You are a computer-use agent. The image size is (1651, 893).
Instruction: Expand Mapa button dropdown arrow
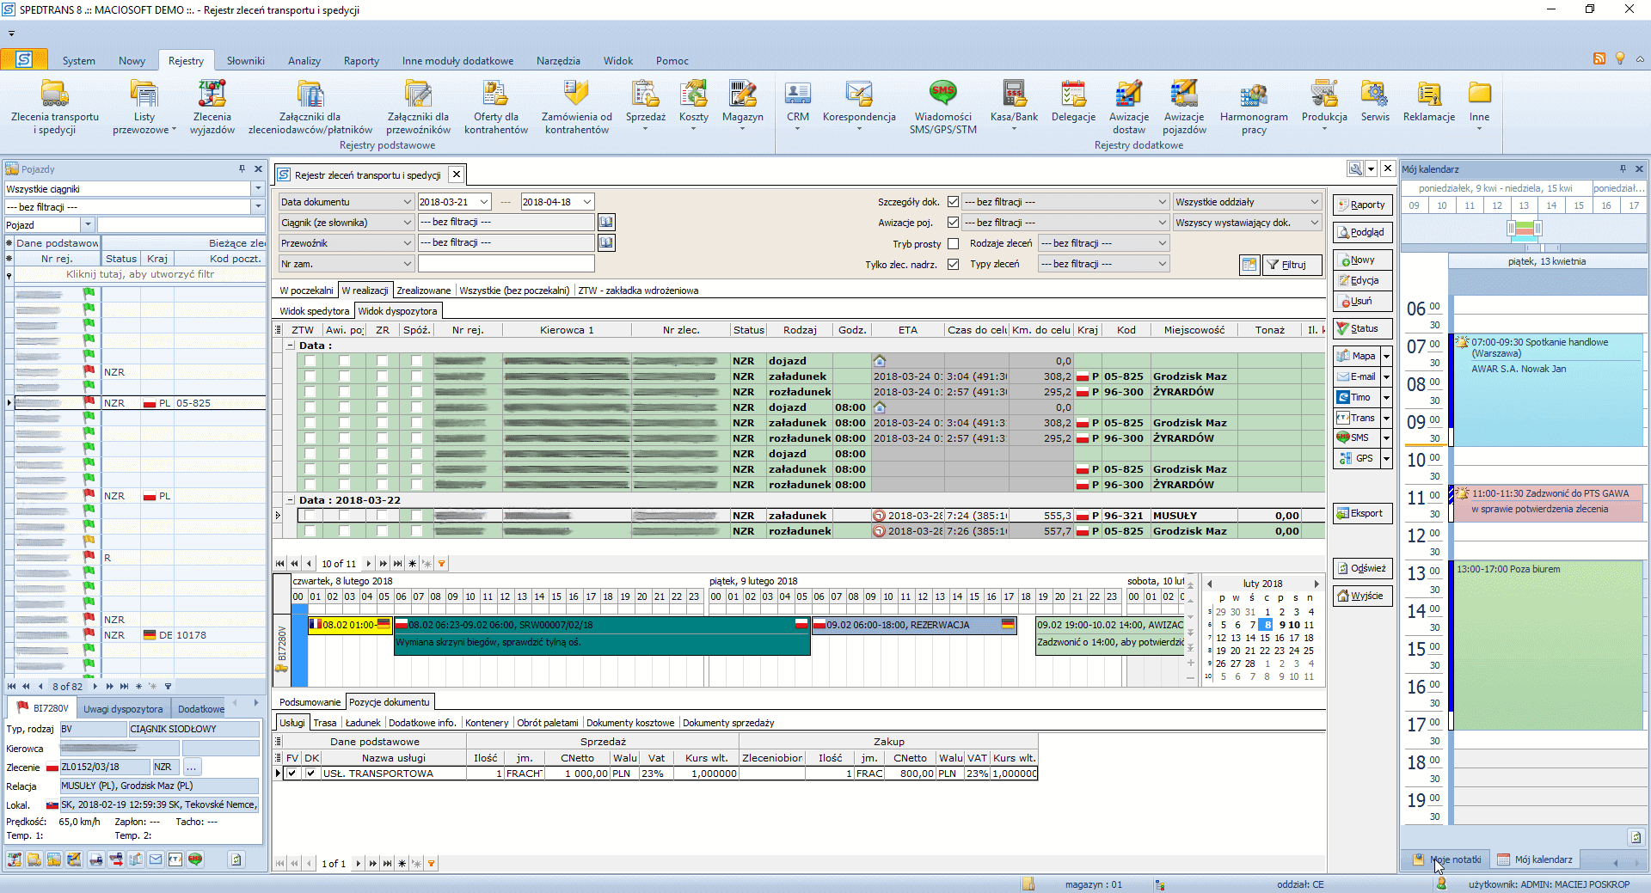tap(1386, 356)
